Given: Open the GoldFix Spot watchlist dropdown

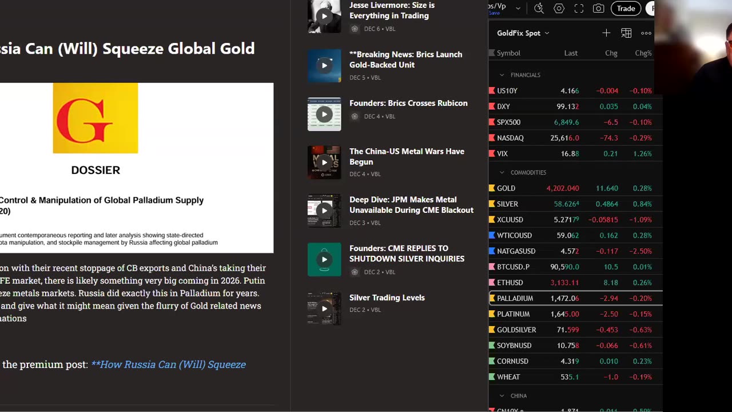Looking at the screenshot, I should (523, 33).
